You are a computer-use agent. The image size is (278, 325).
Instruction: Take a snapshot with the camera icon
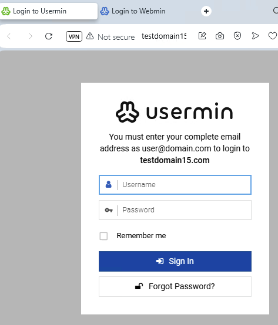point(220,36)
